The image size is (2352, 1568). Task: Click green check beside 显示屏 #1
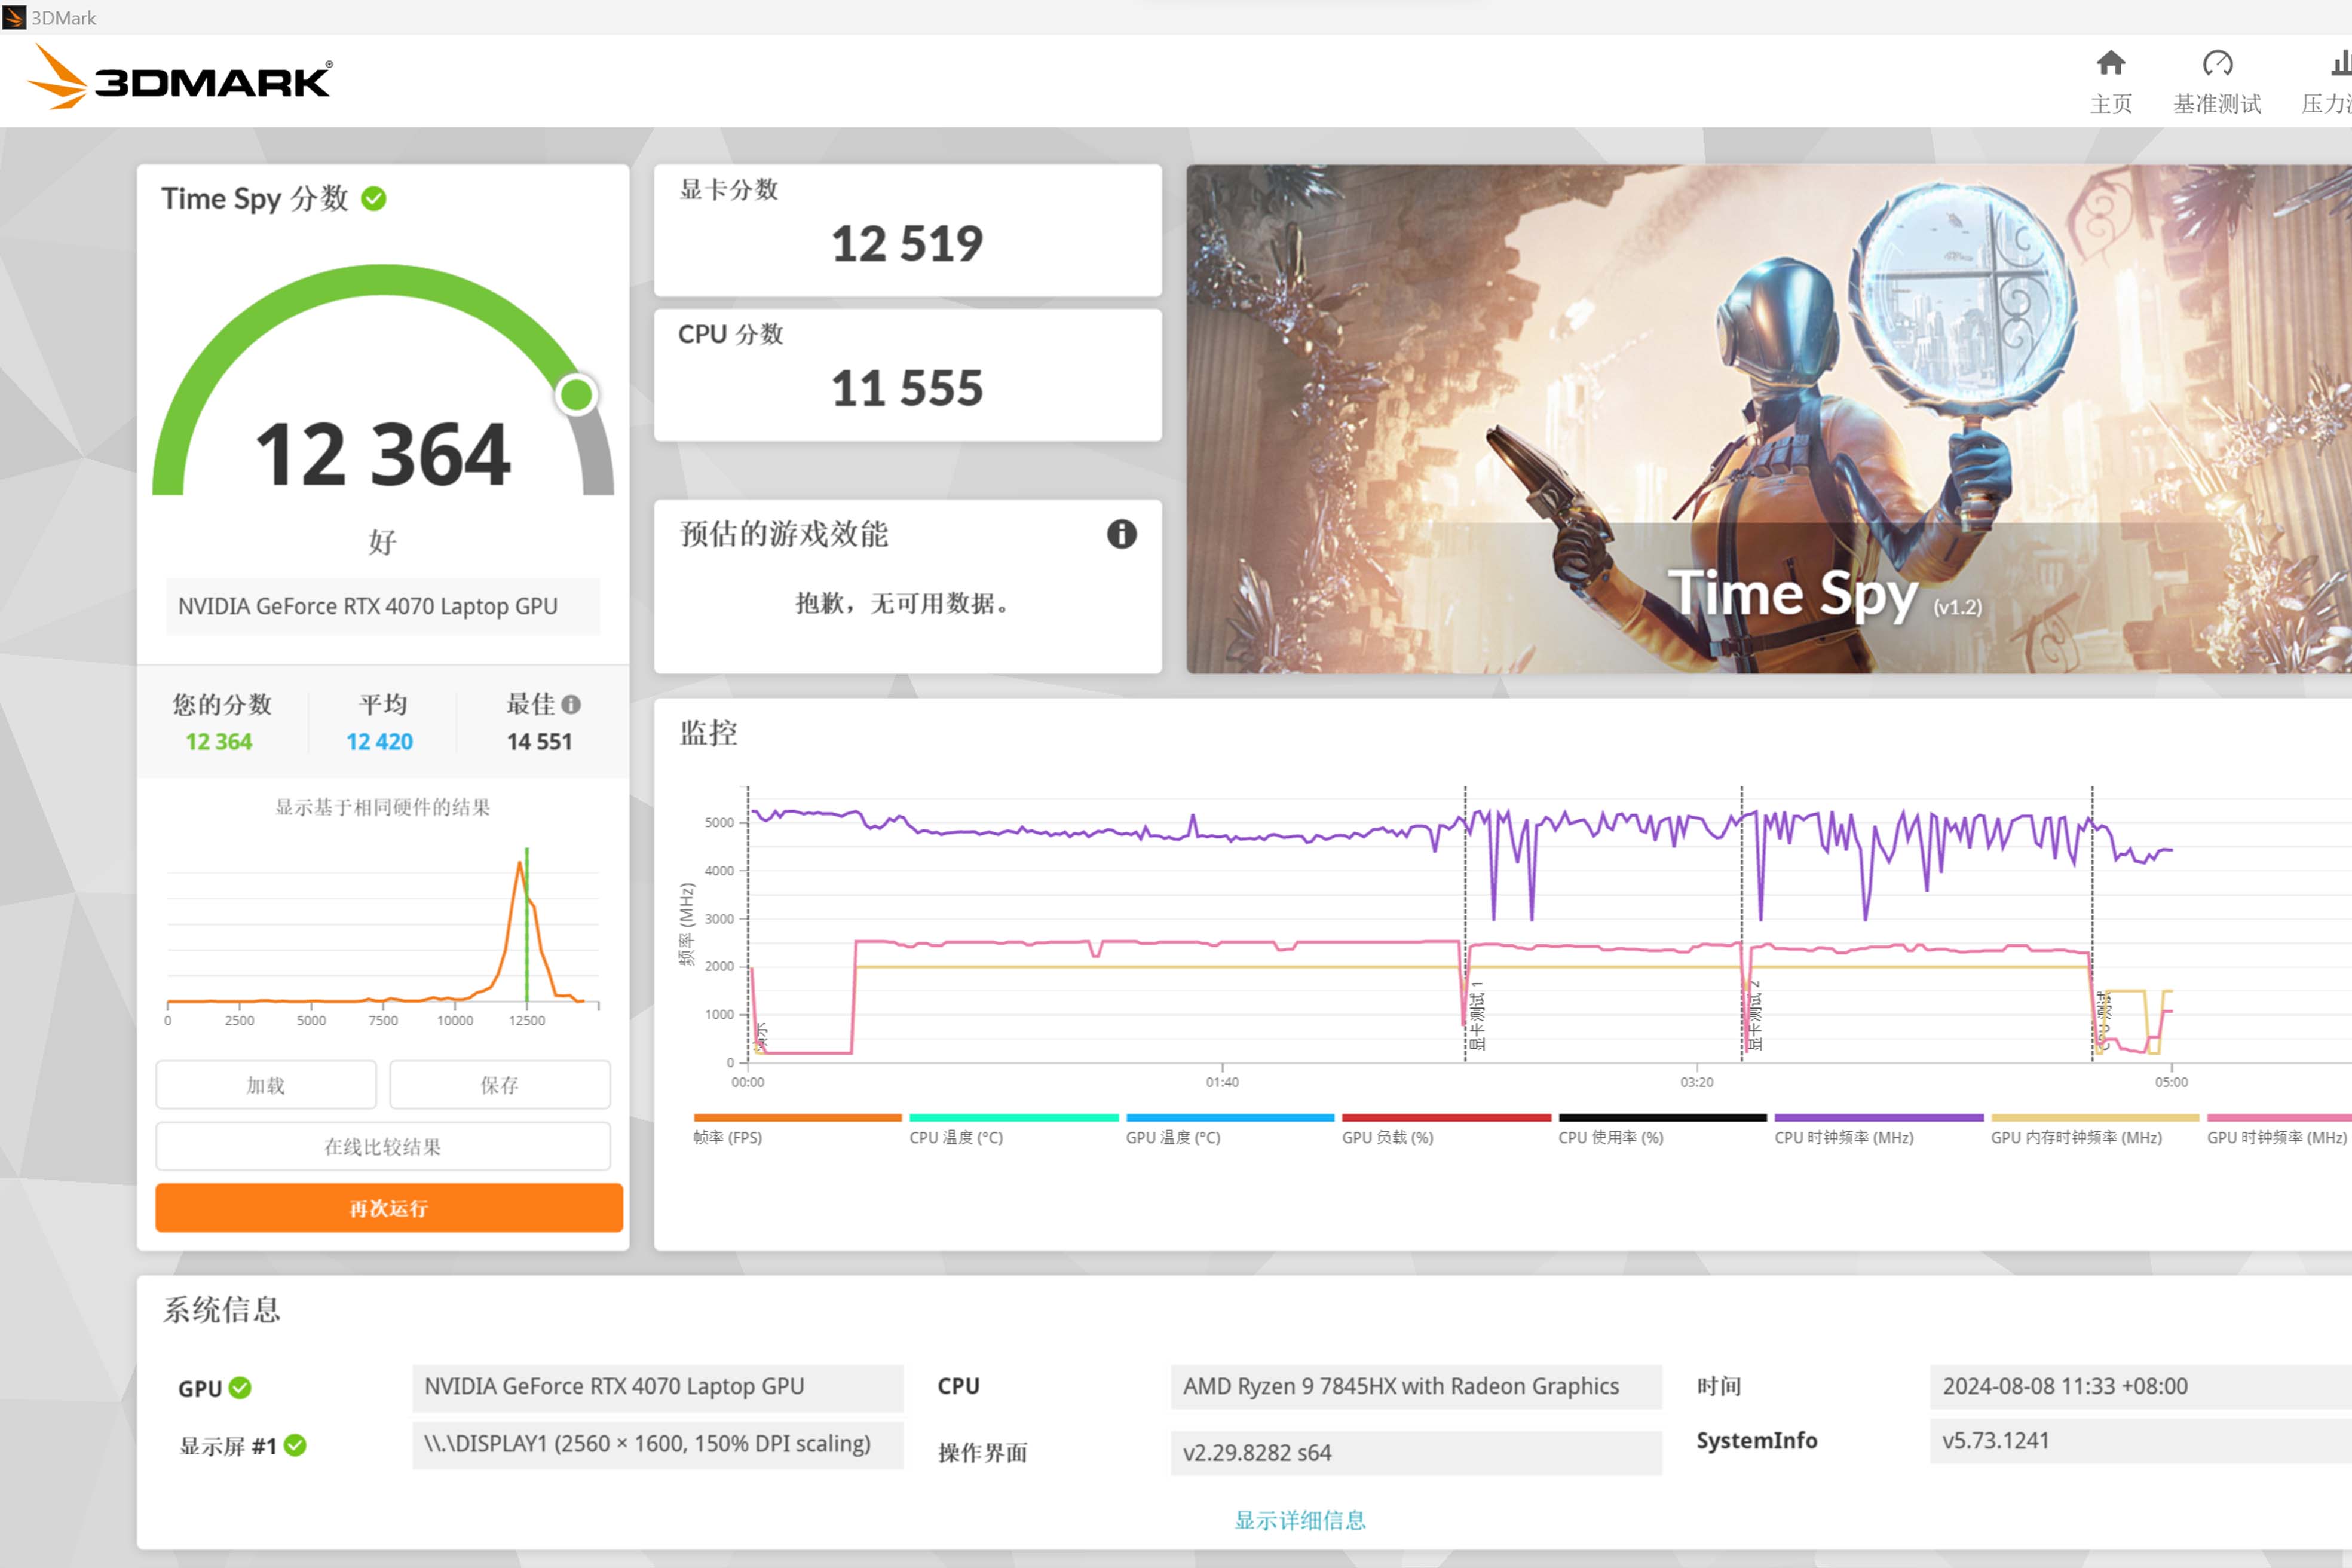point(295,1445)
